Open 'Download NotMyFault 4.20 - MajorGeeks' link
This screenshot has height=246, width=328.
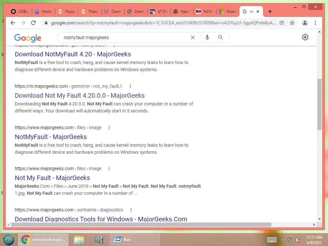pyautogui.click(x=73, y=54)
